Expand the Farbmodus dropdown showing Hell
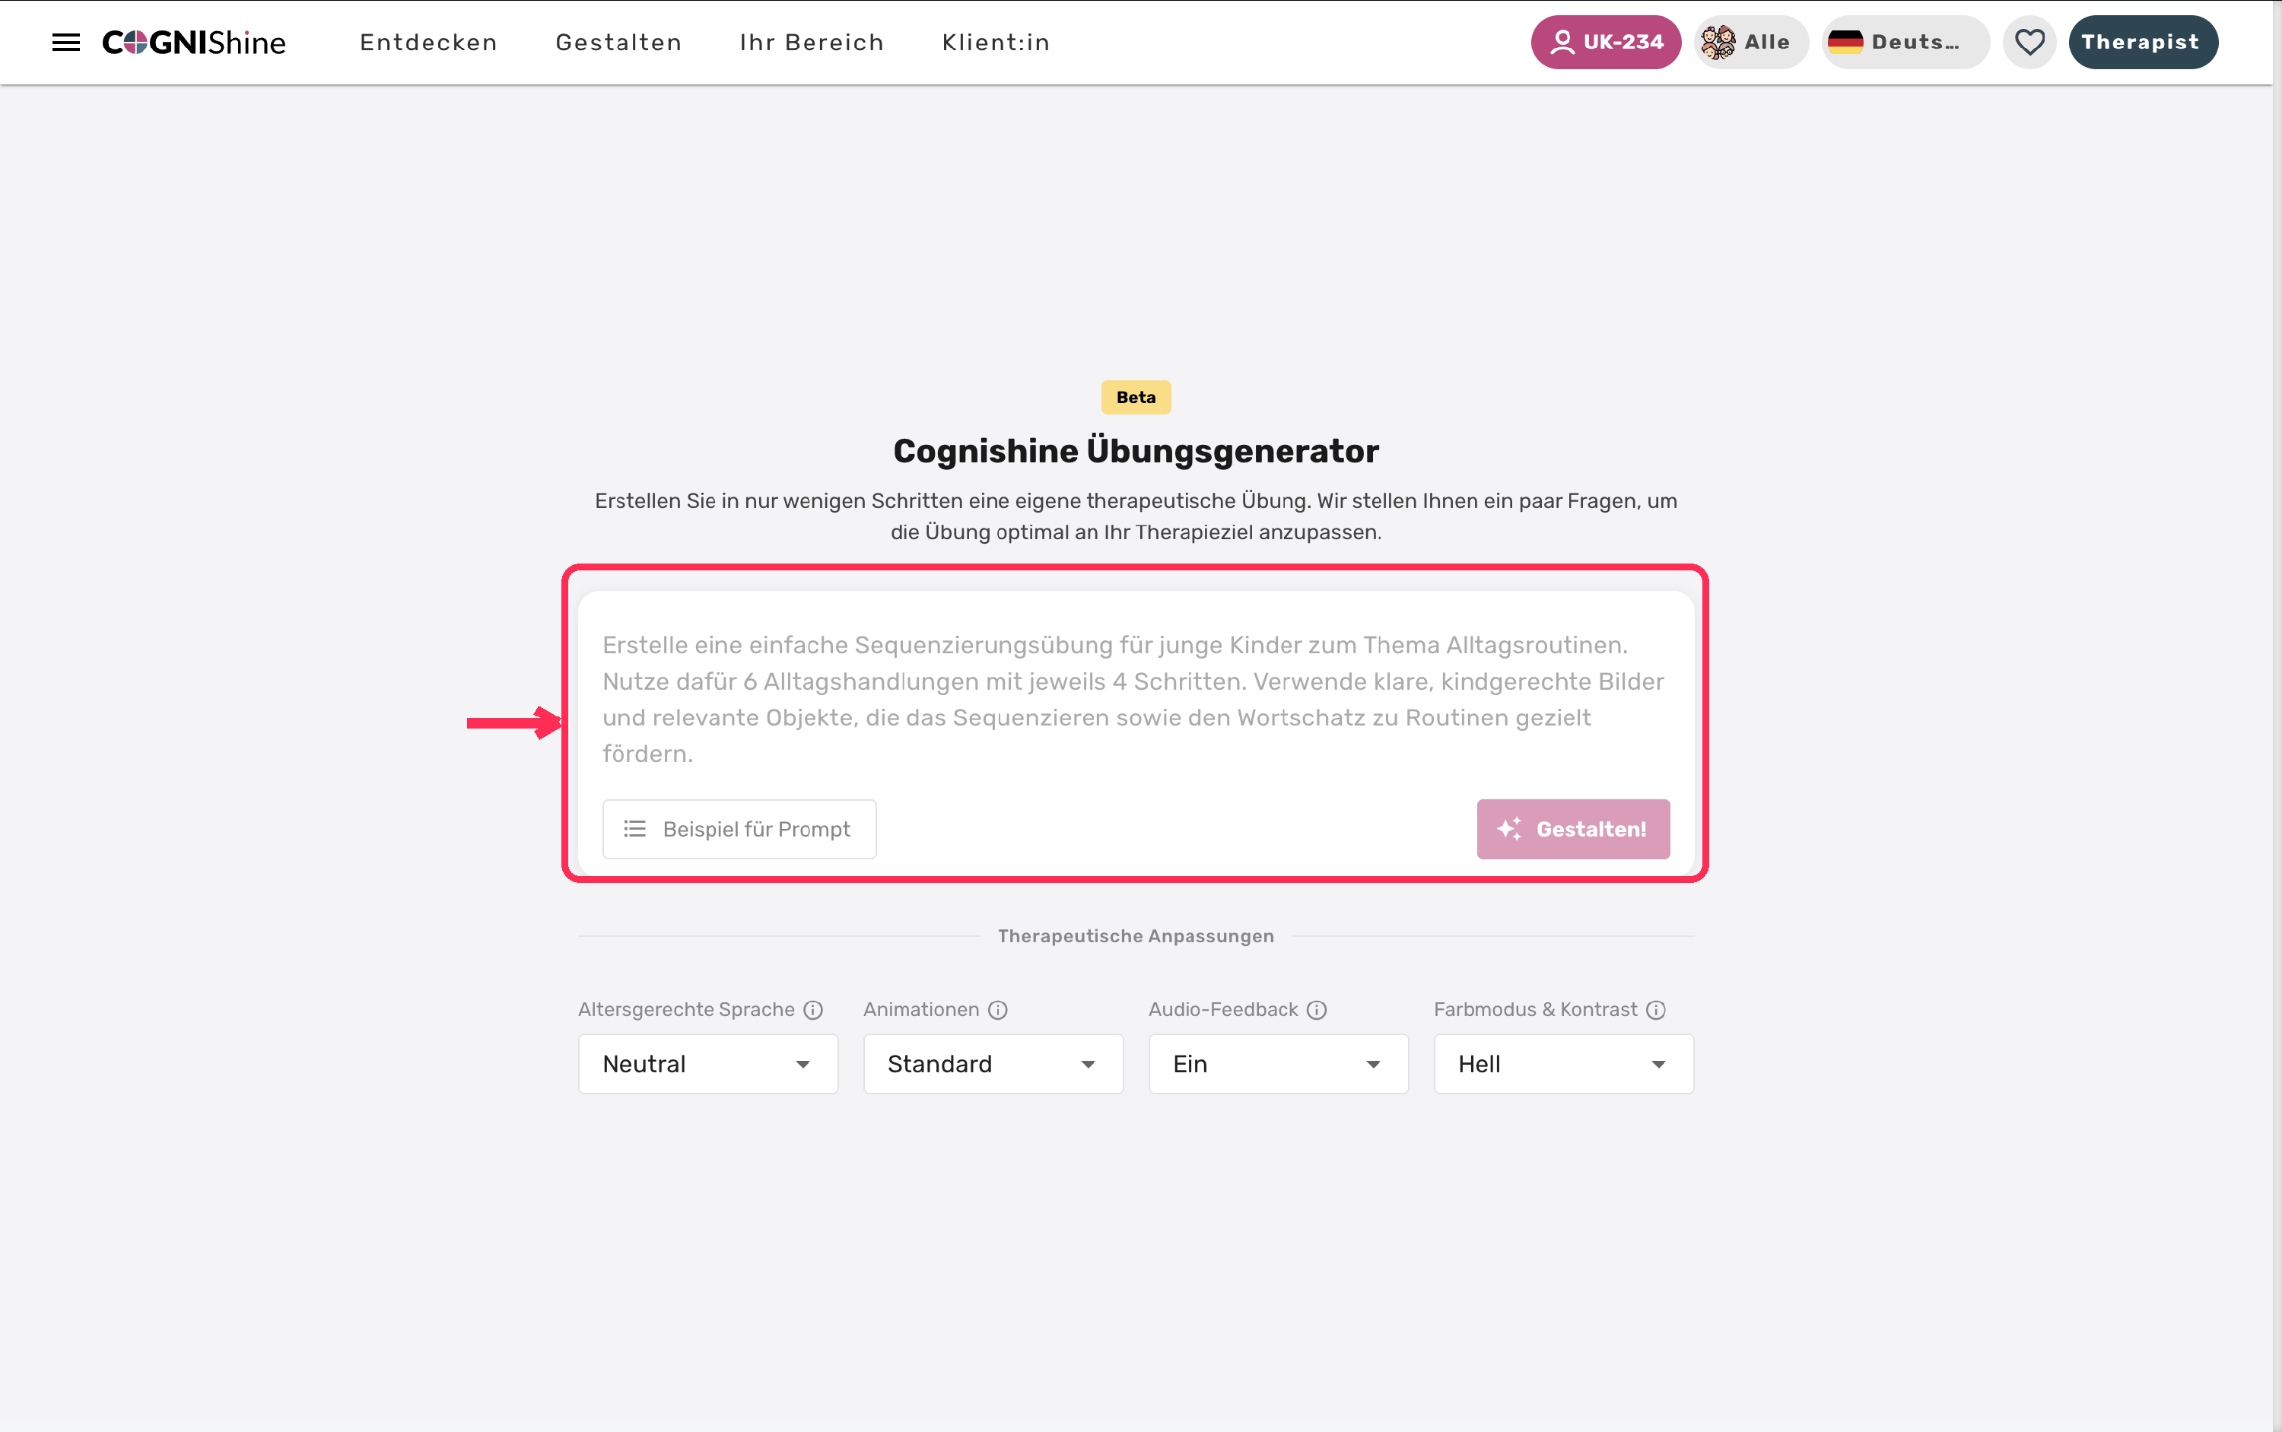Image resolution: width=2282 pixels, height=1432 pixels. click(x=1563, y=1064)
